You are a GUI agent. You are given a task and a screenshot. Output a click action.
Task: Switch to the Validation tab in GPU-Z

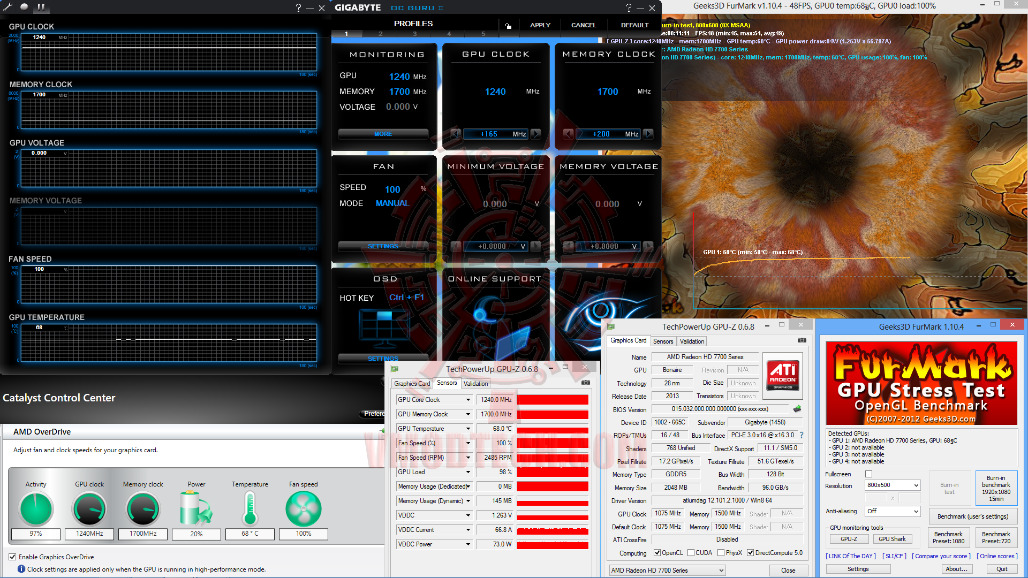[691, 341]
